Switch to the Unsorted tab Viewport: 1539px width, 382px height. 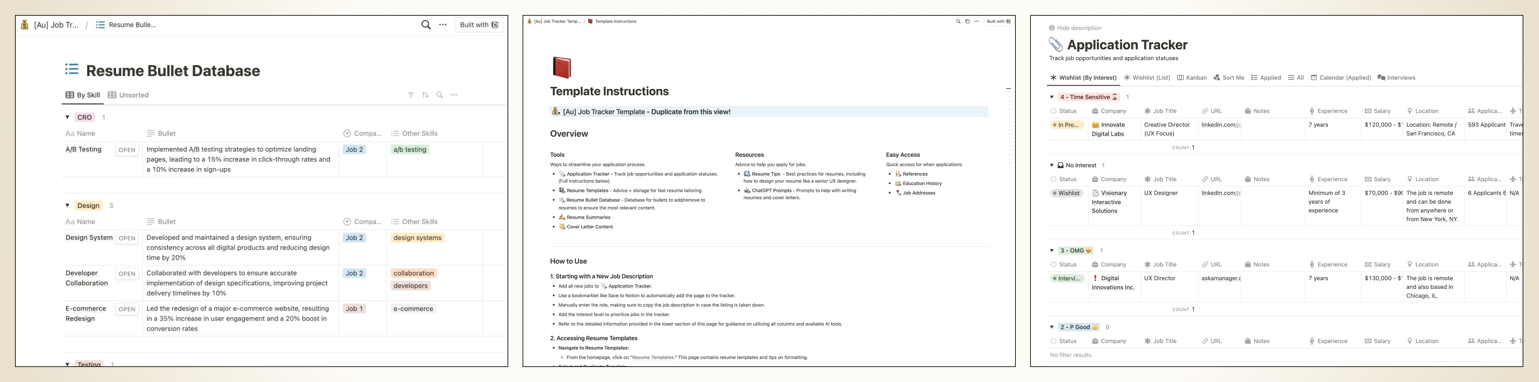128,94
